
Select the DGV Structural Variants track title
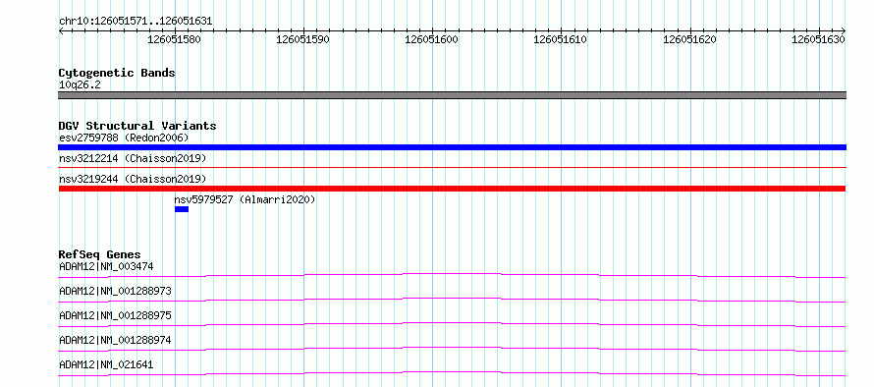pos(137,126)
